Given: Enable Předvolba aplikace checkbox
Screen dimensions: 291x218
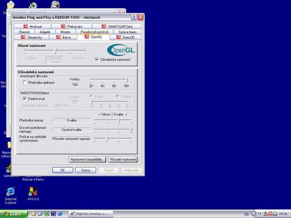Looking at the screenshot, I should coord(24,83).
